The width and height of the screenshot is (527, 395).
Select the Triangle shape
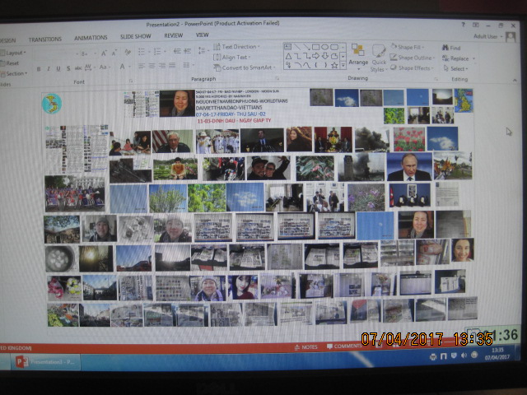tap(288, 56)
